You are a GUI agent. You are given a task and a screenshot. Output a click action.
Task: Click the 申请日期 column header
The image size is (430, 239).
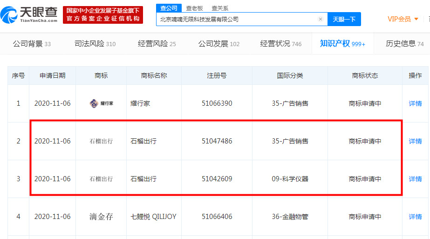52,75
